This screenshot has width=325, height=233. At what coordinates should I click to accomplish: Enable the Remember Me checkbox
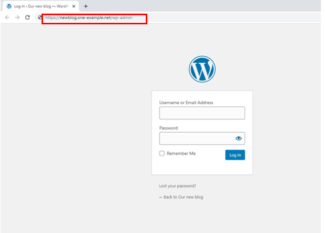tap(162, 153)
